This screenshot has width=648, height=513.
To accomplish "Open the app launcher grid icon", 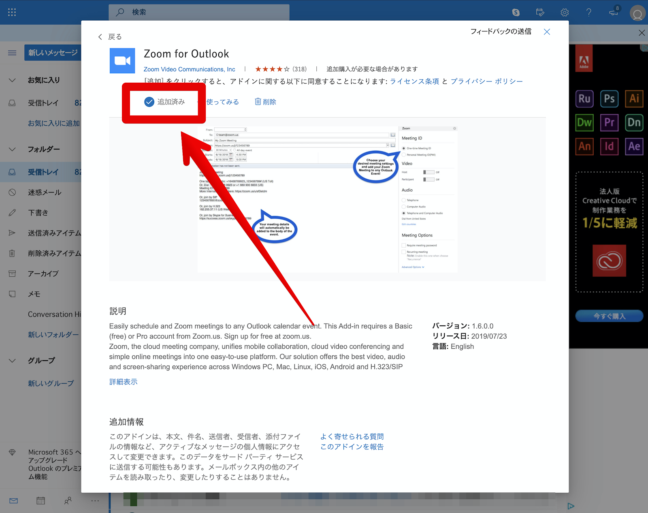I will [12, 12].
